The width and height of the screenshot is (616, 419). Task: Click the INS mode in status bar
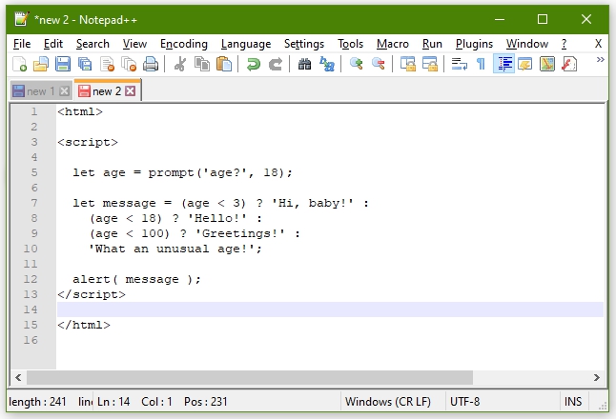[x=573, y=401]
